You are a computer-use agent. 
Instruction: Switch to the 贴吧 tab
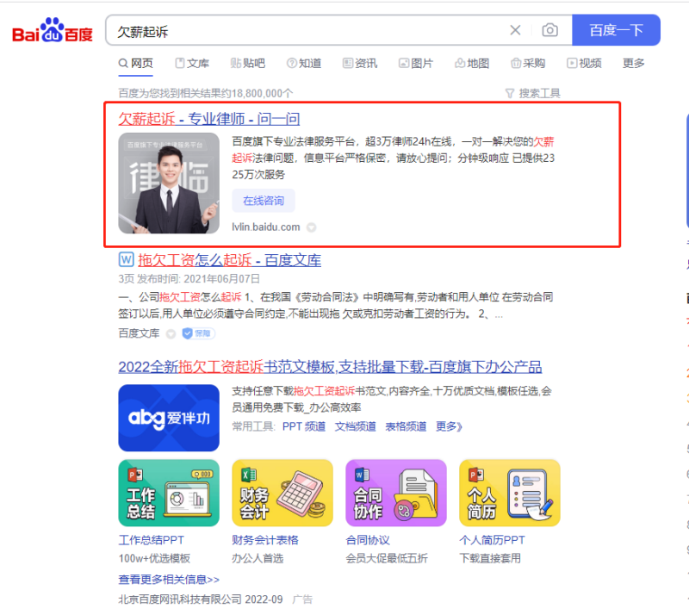click(248, 63)
